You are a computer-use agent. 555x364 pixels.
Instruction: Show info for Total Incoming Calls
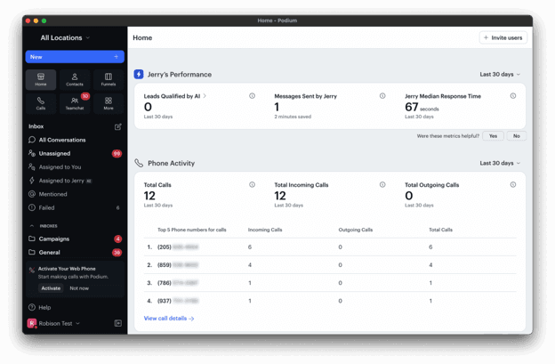382,185
